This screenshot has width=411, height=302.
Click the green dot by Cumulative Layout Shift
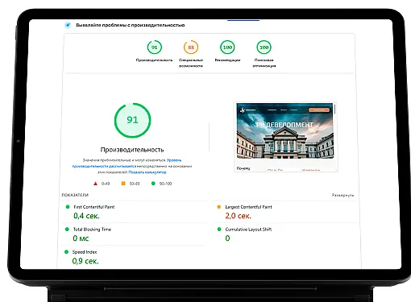pyautogui.click(x=219, y=230)
